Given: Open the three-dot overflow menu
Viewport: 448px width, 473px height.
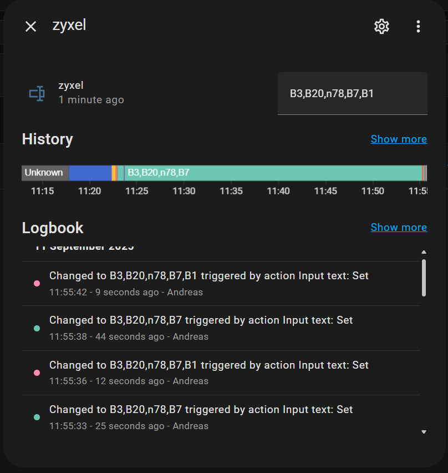Looking at the screenshot, I should (x=418, y=26).
